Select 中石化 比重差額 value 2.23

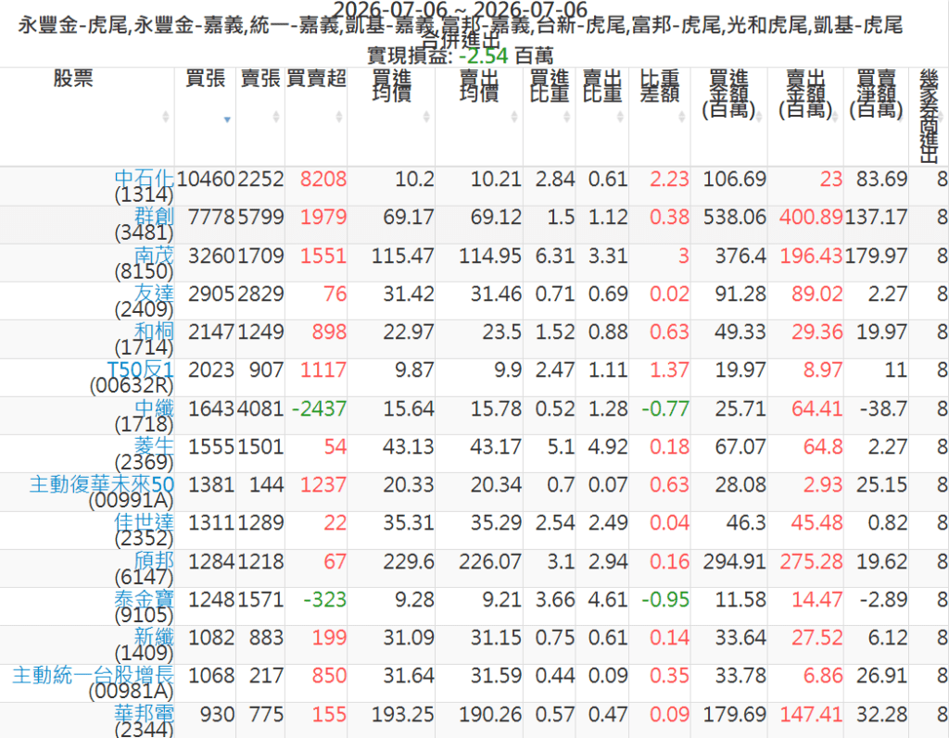pyautogui.click(x=669, y=179)
